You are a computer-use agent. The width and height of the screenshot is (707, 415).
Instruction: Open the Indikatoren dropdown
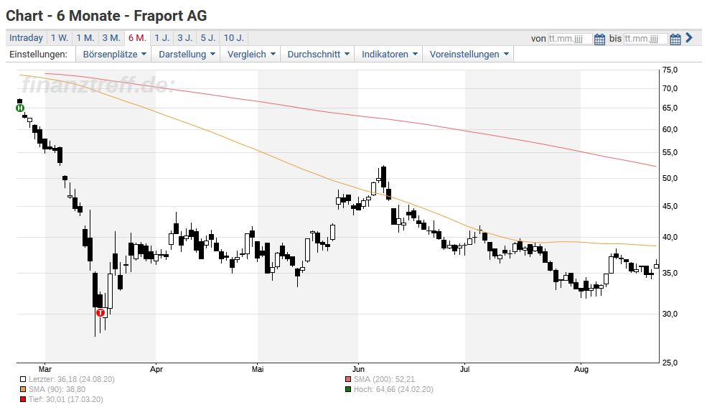tap(389, 54)
